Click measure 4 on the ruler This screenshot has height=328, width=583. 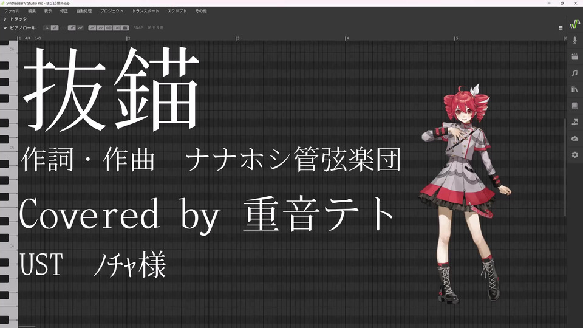pos(347,38)
